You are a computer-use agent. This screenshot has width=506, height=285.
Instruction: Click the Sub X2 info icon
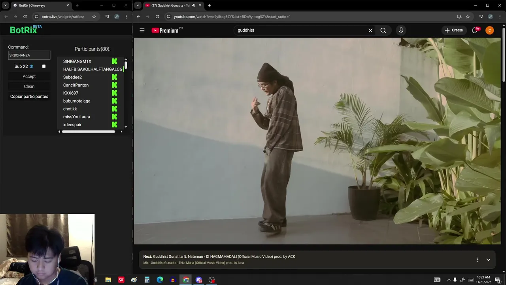[x=32, y=66]
